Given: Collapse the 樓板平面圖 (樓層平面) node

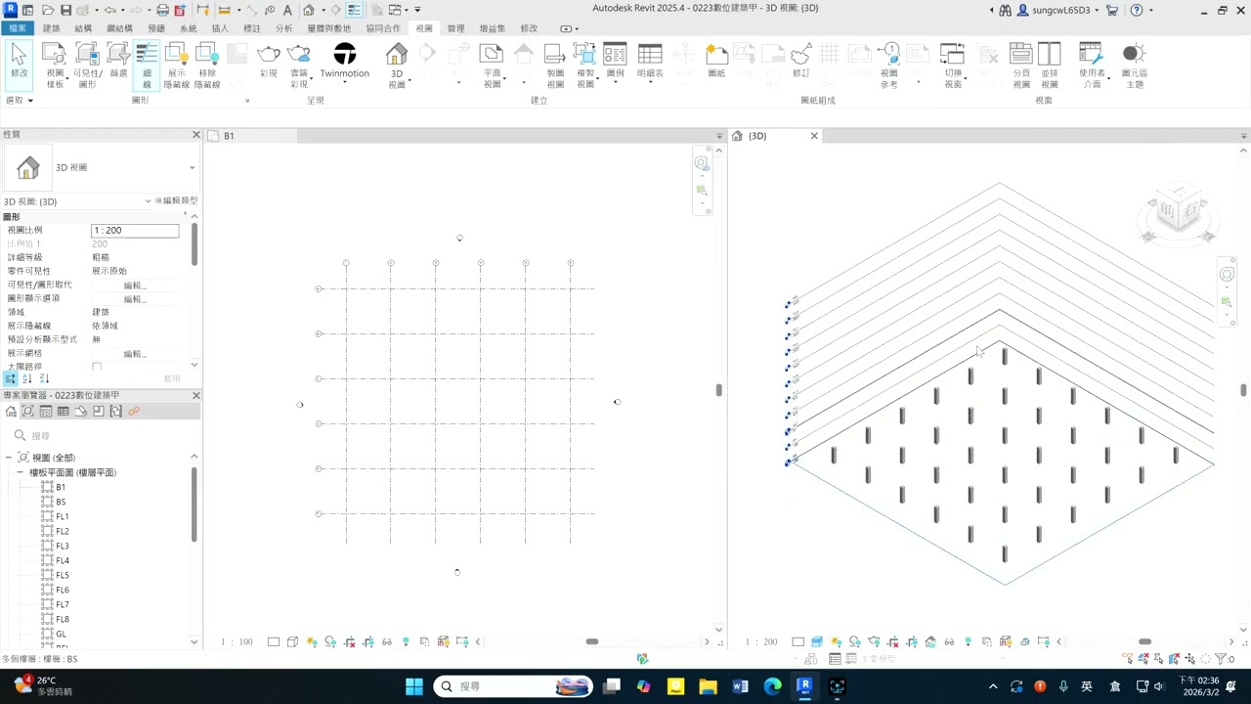Looking at the screenshot, I should (x=20, y=472).
